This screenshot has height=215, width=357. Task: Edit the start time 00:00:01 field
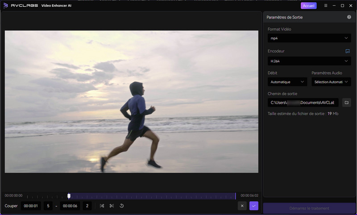pyautogui.click(x=31, y=206)
